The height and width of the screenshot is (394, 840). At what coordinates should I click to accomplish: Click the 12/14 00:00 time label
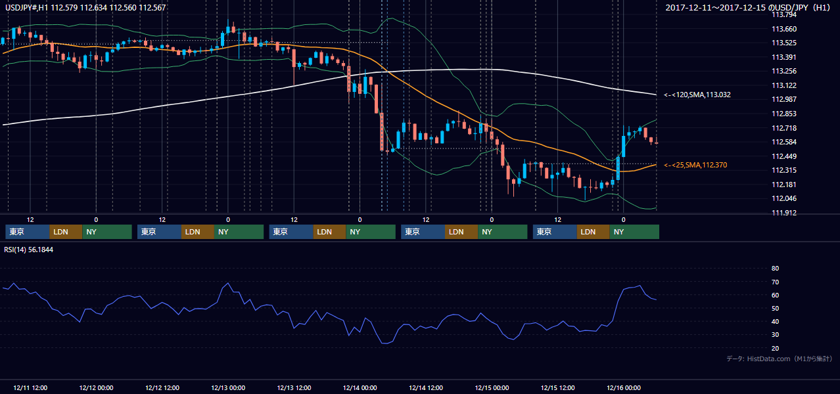click(x=360, y=387)
